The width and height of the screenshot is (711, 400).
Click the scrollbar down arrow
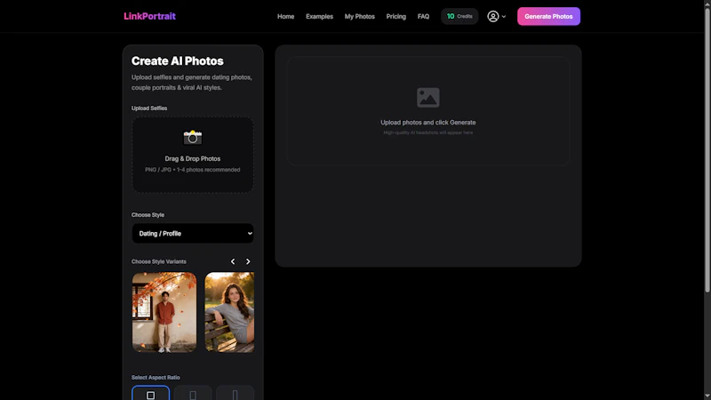pyautogui.click(x=707, y=396)
